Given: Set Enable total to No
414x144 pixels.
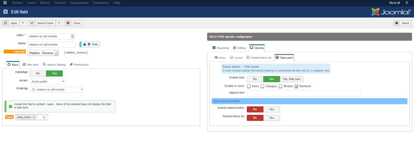Looking at the screenshot, I should click(255, 79).
